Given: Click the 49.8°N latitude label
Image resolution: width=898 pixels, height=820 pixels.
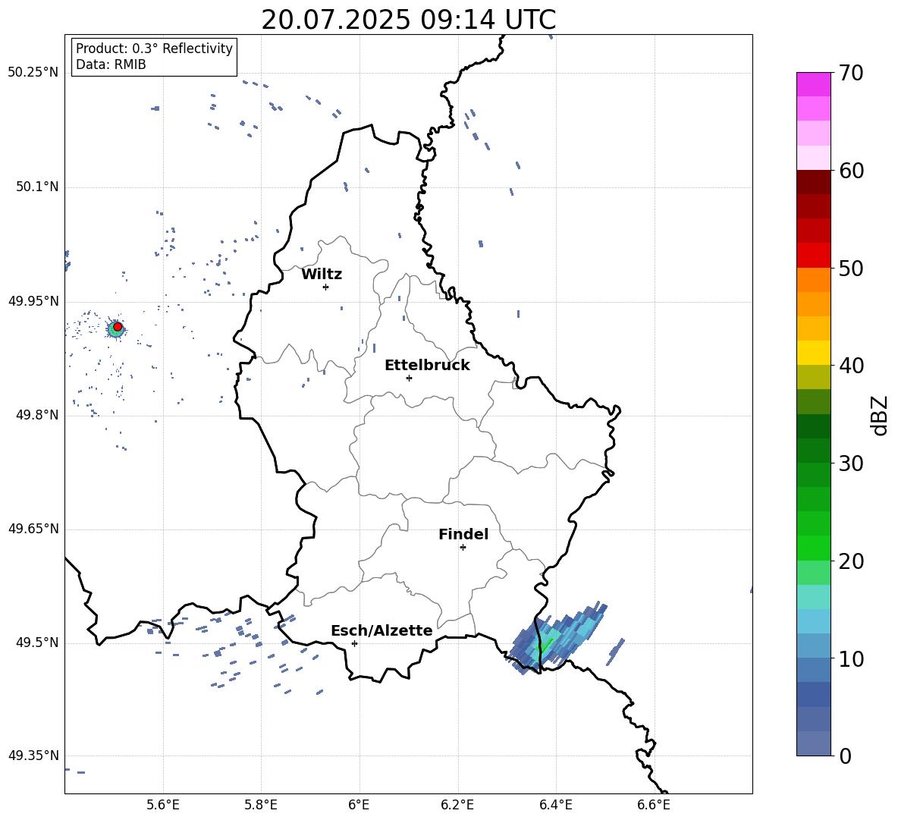Looking at the screenshot, I should point(37,415).
